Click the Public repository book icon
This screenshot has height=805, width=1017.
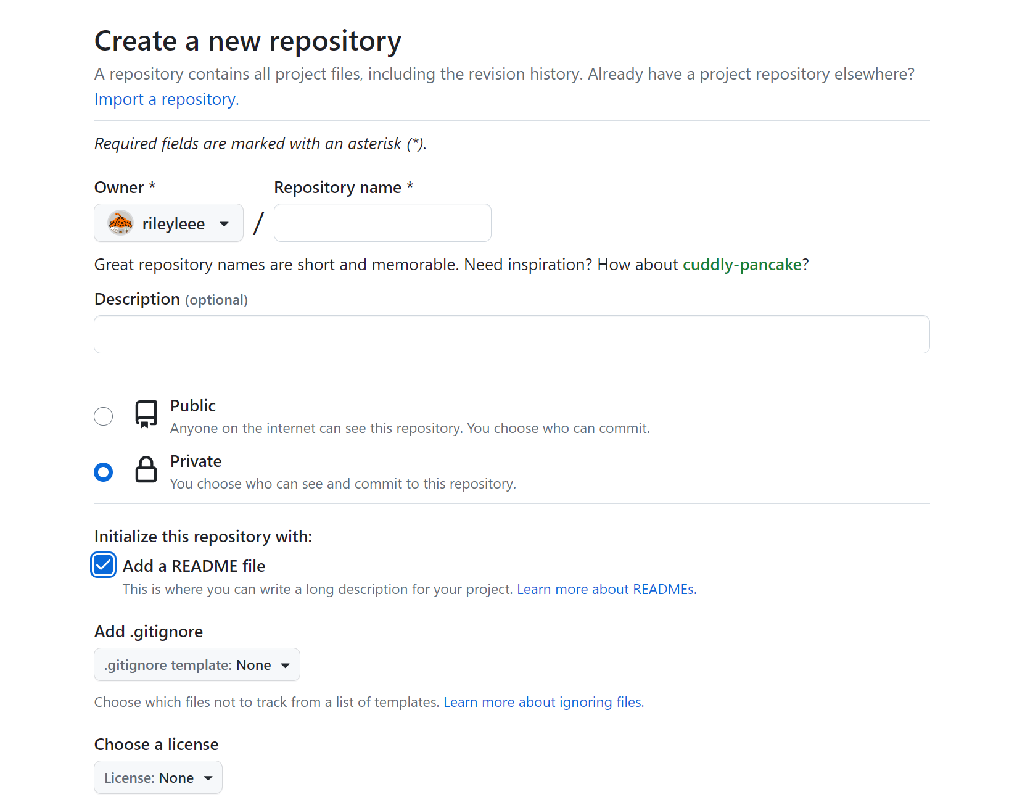(146, 415)
